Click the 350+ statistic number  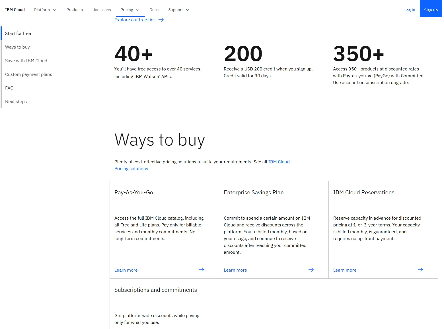click(359, 54)
